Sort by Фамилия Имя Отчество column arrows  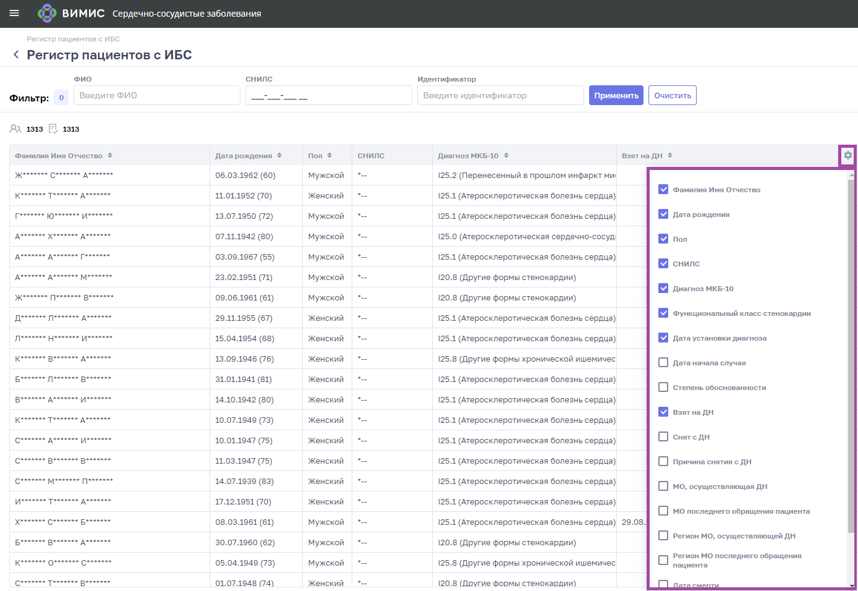(x=110, y=156)
